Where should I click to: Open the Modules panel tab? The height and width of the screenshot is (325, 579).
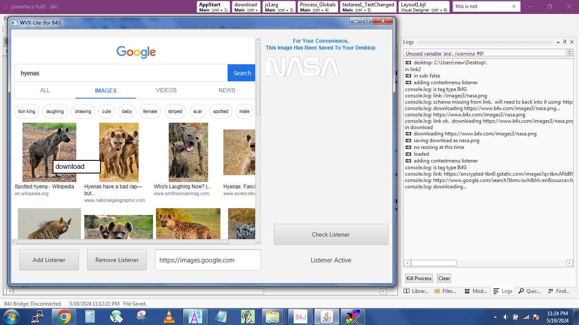coord(476,291)
